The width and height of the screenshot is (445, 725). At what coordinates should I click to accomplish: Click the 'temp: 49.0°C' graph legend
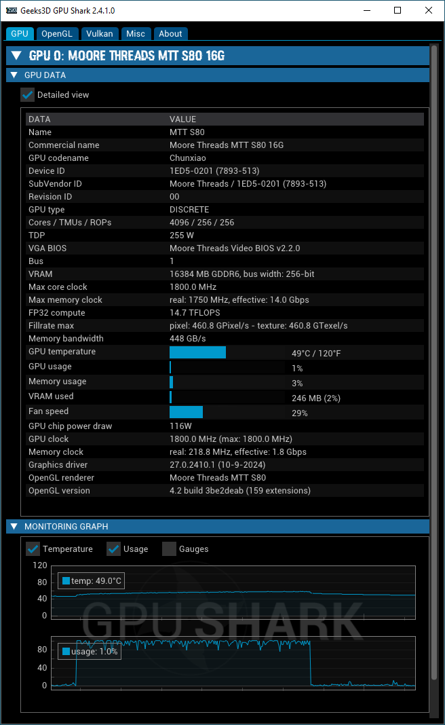(x=92, y=580)
